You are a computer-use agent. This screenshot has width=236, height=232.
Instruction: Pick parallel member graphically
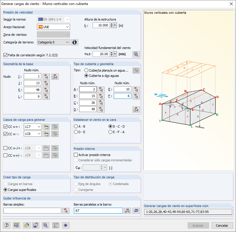coord(127,211)
